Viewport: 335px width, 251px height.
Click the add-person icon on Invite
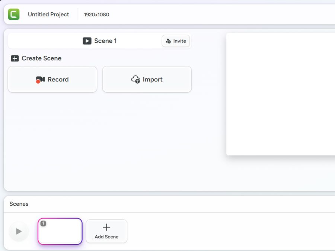tap(169, 41)
